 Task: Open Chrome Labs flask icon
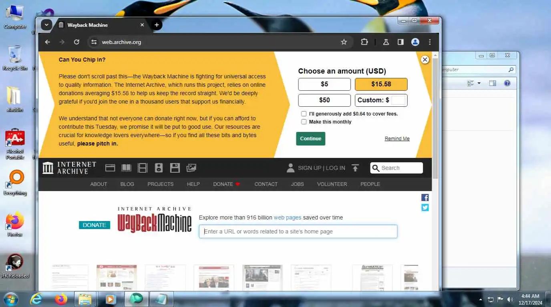[x=386, y=42]
